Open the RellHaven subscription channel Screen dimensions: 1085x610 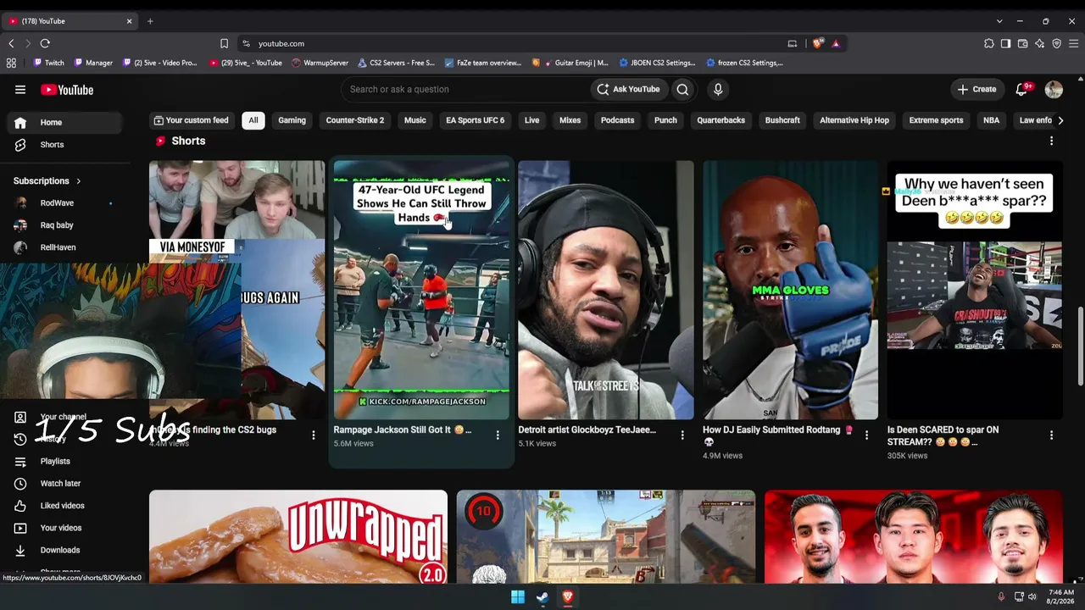[x=59, y=247]
